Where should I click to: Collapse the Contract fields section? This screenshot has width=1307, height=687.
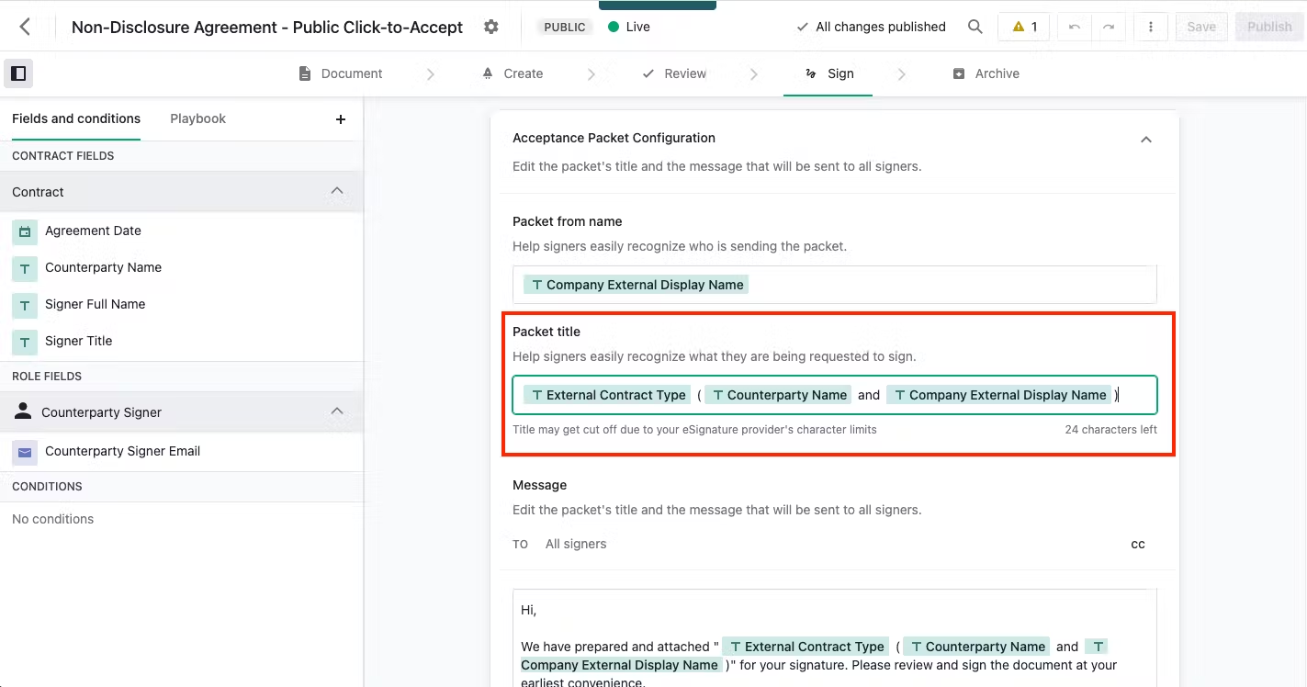337,191
